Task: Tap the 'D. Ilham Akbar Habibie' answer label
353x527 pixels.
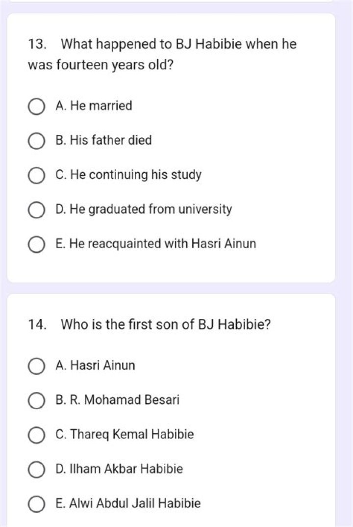Action: [x=119, y=469]
